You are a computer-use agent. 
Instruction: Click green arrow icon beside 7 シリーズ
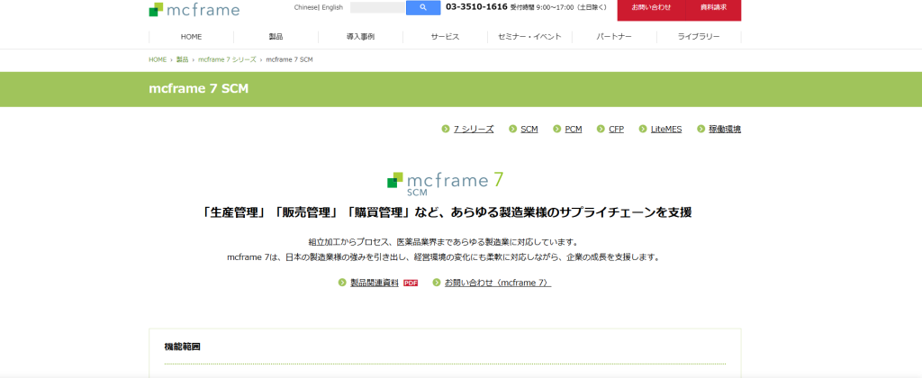point(446,130)
